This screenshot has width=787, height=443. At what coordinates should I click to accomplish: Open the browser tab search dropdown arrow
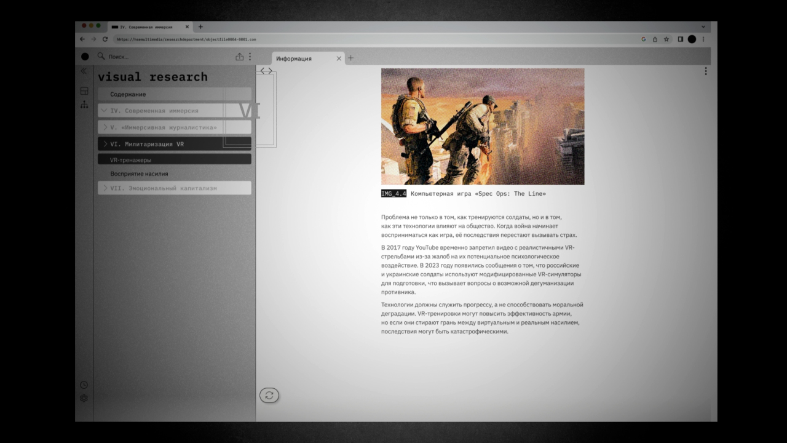(703, 27)
